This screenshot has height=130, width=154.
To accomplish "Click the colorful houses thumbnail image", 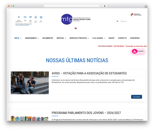I will [30, 118].
